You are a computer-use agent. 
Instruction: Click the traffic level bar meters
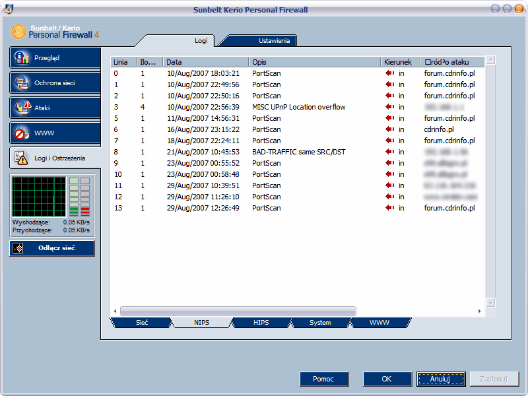point(79,197)
